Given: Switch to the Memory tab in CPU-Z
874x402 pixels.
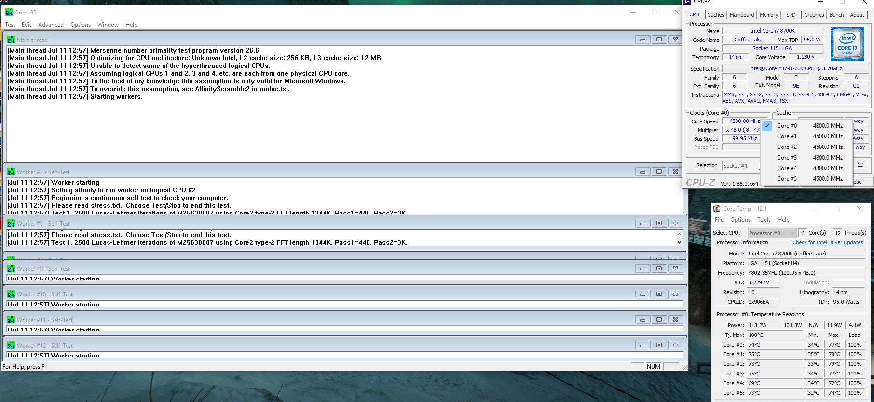Looking at the screenshot, I should click(x=769, y=15).
